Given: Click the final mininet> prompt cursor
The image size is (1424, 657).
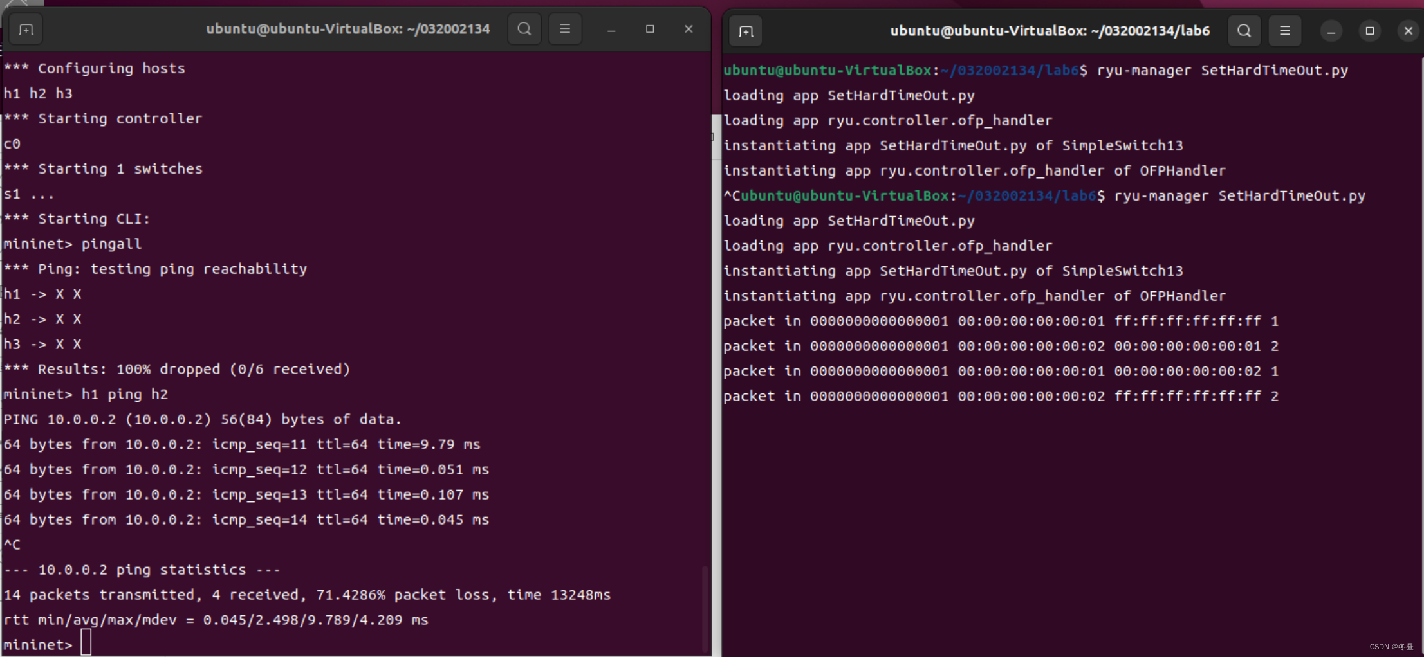Looking at the screenshot, I should click(86, 643).
